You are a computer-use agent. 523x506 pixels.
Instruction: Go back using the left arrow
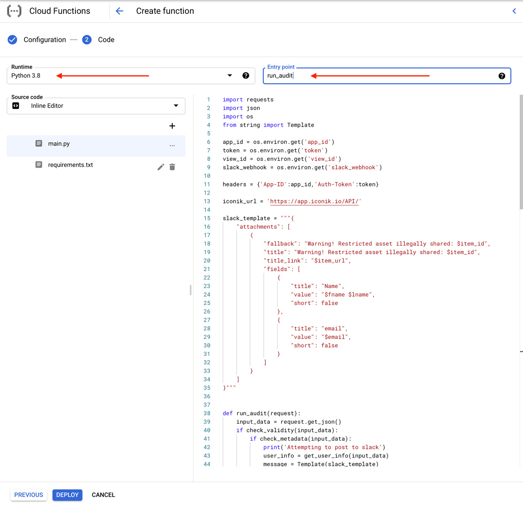pos(119,11)
